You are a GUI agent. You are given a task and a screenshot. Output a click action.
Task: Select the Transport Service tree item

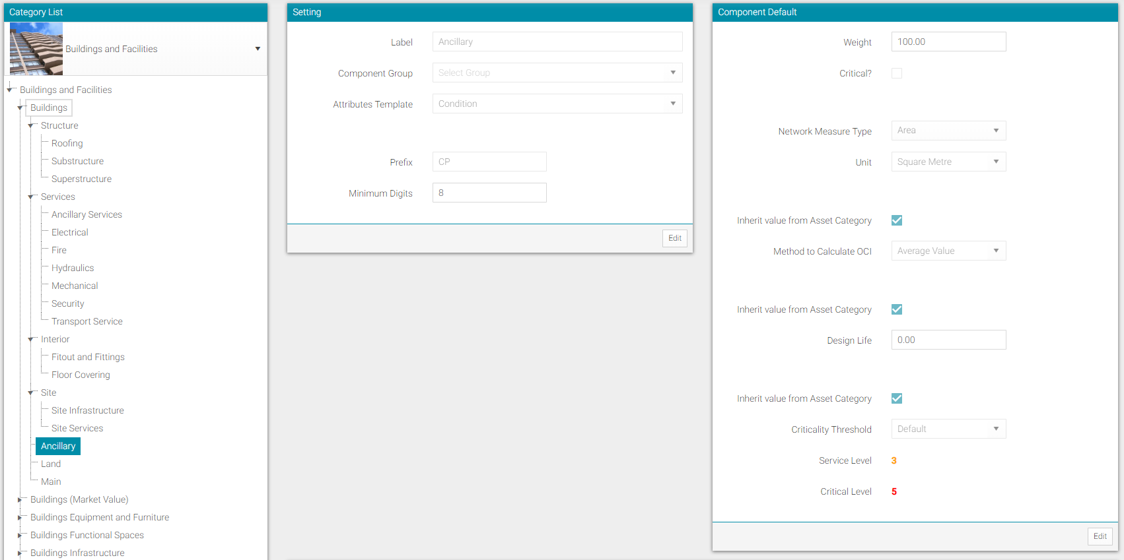tap(87, 321)
